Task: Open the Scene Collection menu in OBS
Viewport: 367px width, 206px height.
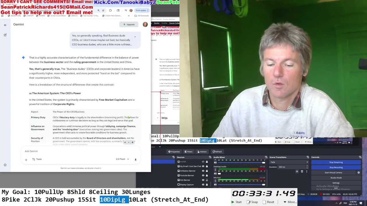Action: point(174,23)
